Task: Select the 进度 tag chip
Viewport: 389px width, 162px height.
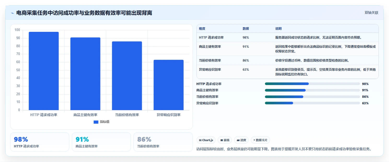Action: (241, 140)
